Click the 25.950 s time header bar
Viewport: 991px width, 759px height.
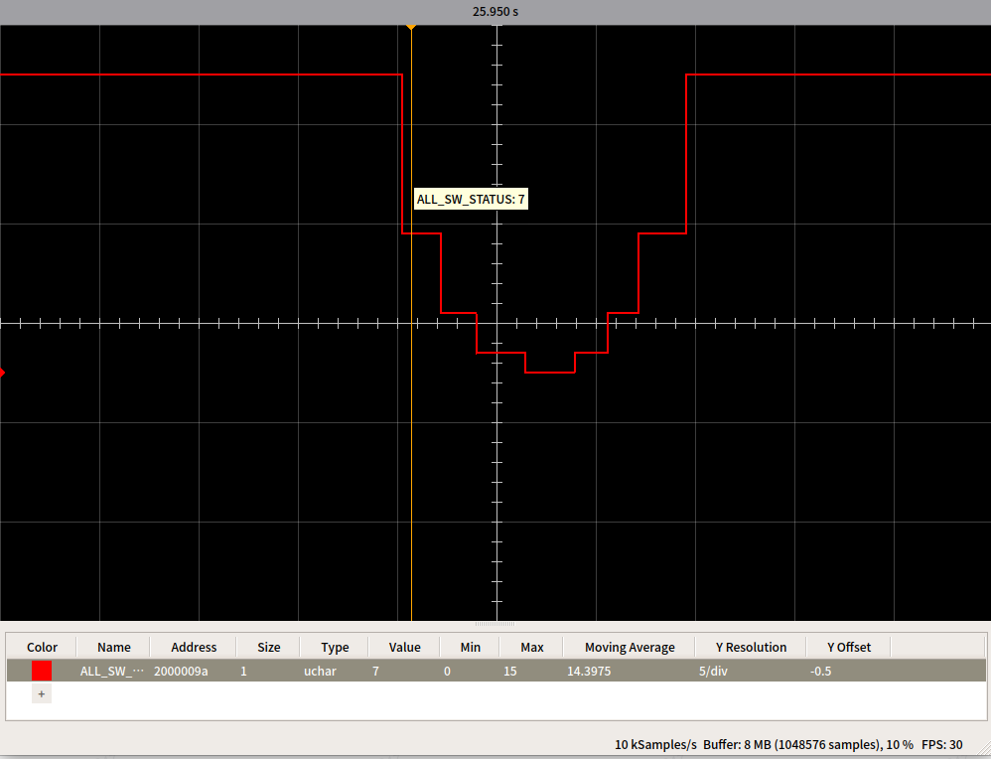(495, 12)
